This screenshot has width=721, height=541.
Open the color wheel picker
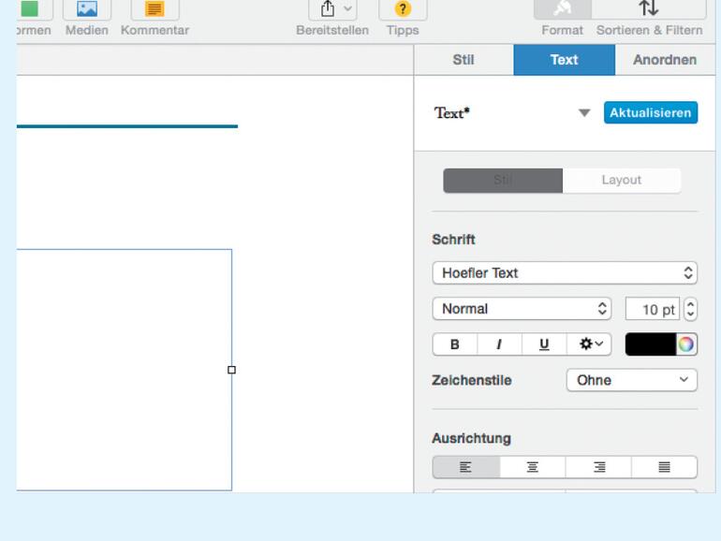point(686,344)
